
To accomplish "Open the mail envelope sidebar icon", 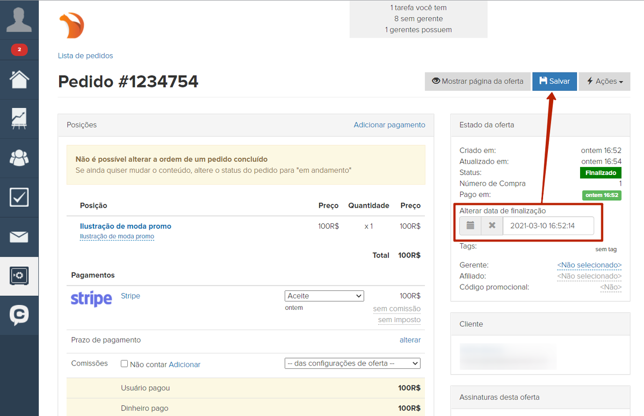I will pyautogui.click(x=19, y=237).
